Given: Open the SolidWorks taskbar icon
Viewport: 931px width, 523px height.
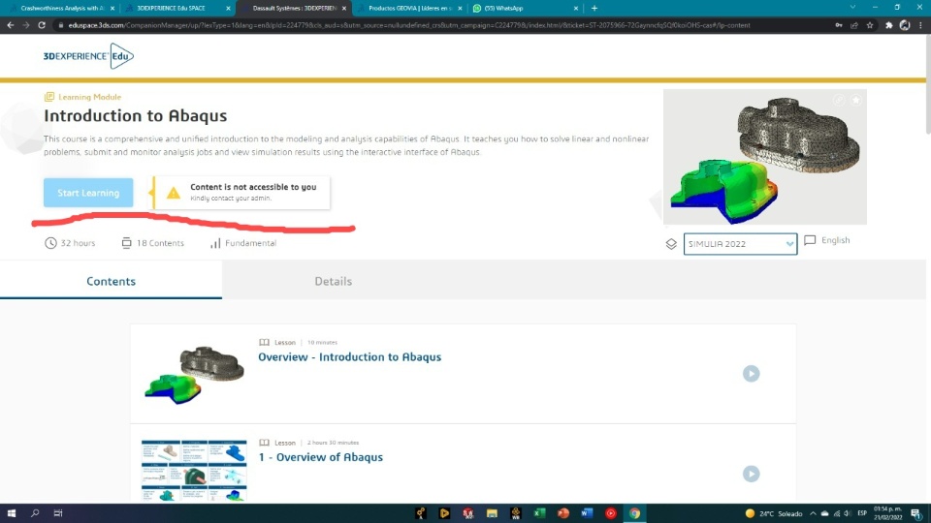Looking at the screenshot, I should [x=467, y=513].
